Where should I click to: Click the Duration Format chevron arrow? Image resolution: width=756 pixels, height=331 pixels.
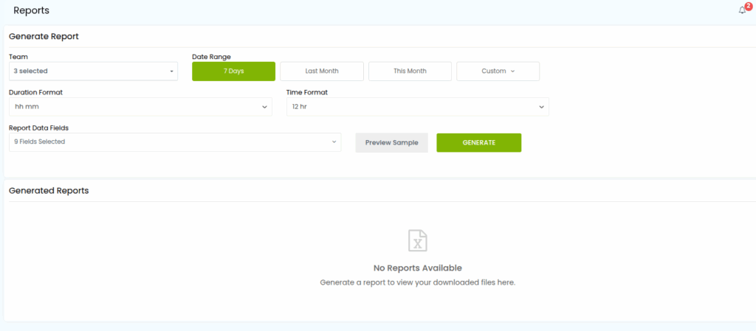(x=265, y=107)
